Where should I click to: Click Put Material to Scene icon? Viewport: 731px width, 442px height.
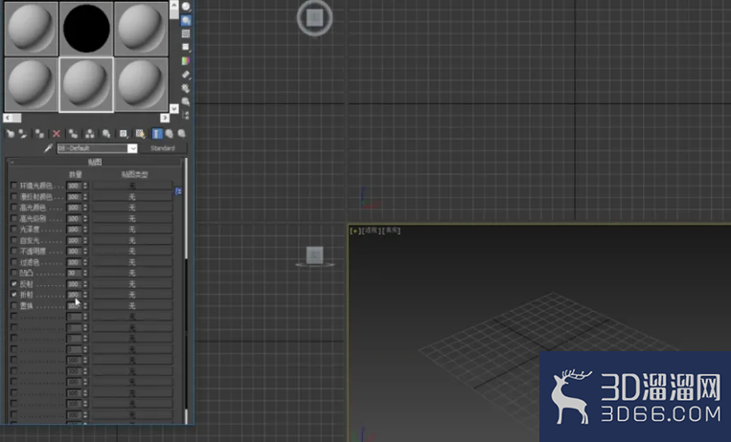click(22, 134)
